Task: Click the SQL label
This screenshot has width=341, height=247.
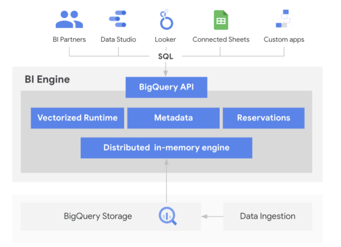Action: [x=166, y=57]
